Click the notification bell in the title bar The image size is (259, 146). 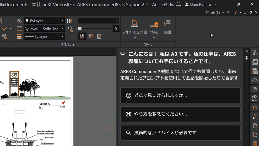pyautogui.click(x=178, y=4)
